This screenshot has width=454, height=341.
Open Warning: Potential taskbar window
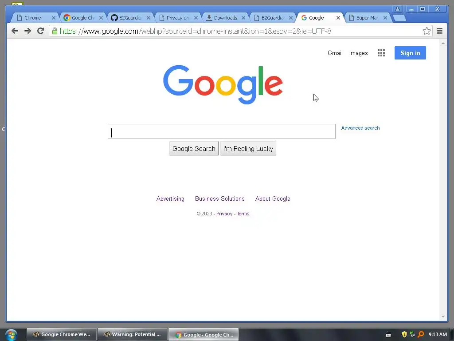[x=133, y=334]
